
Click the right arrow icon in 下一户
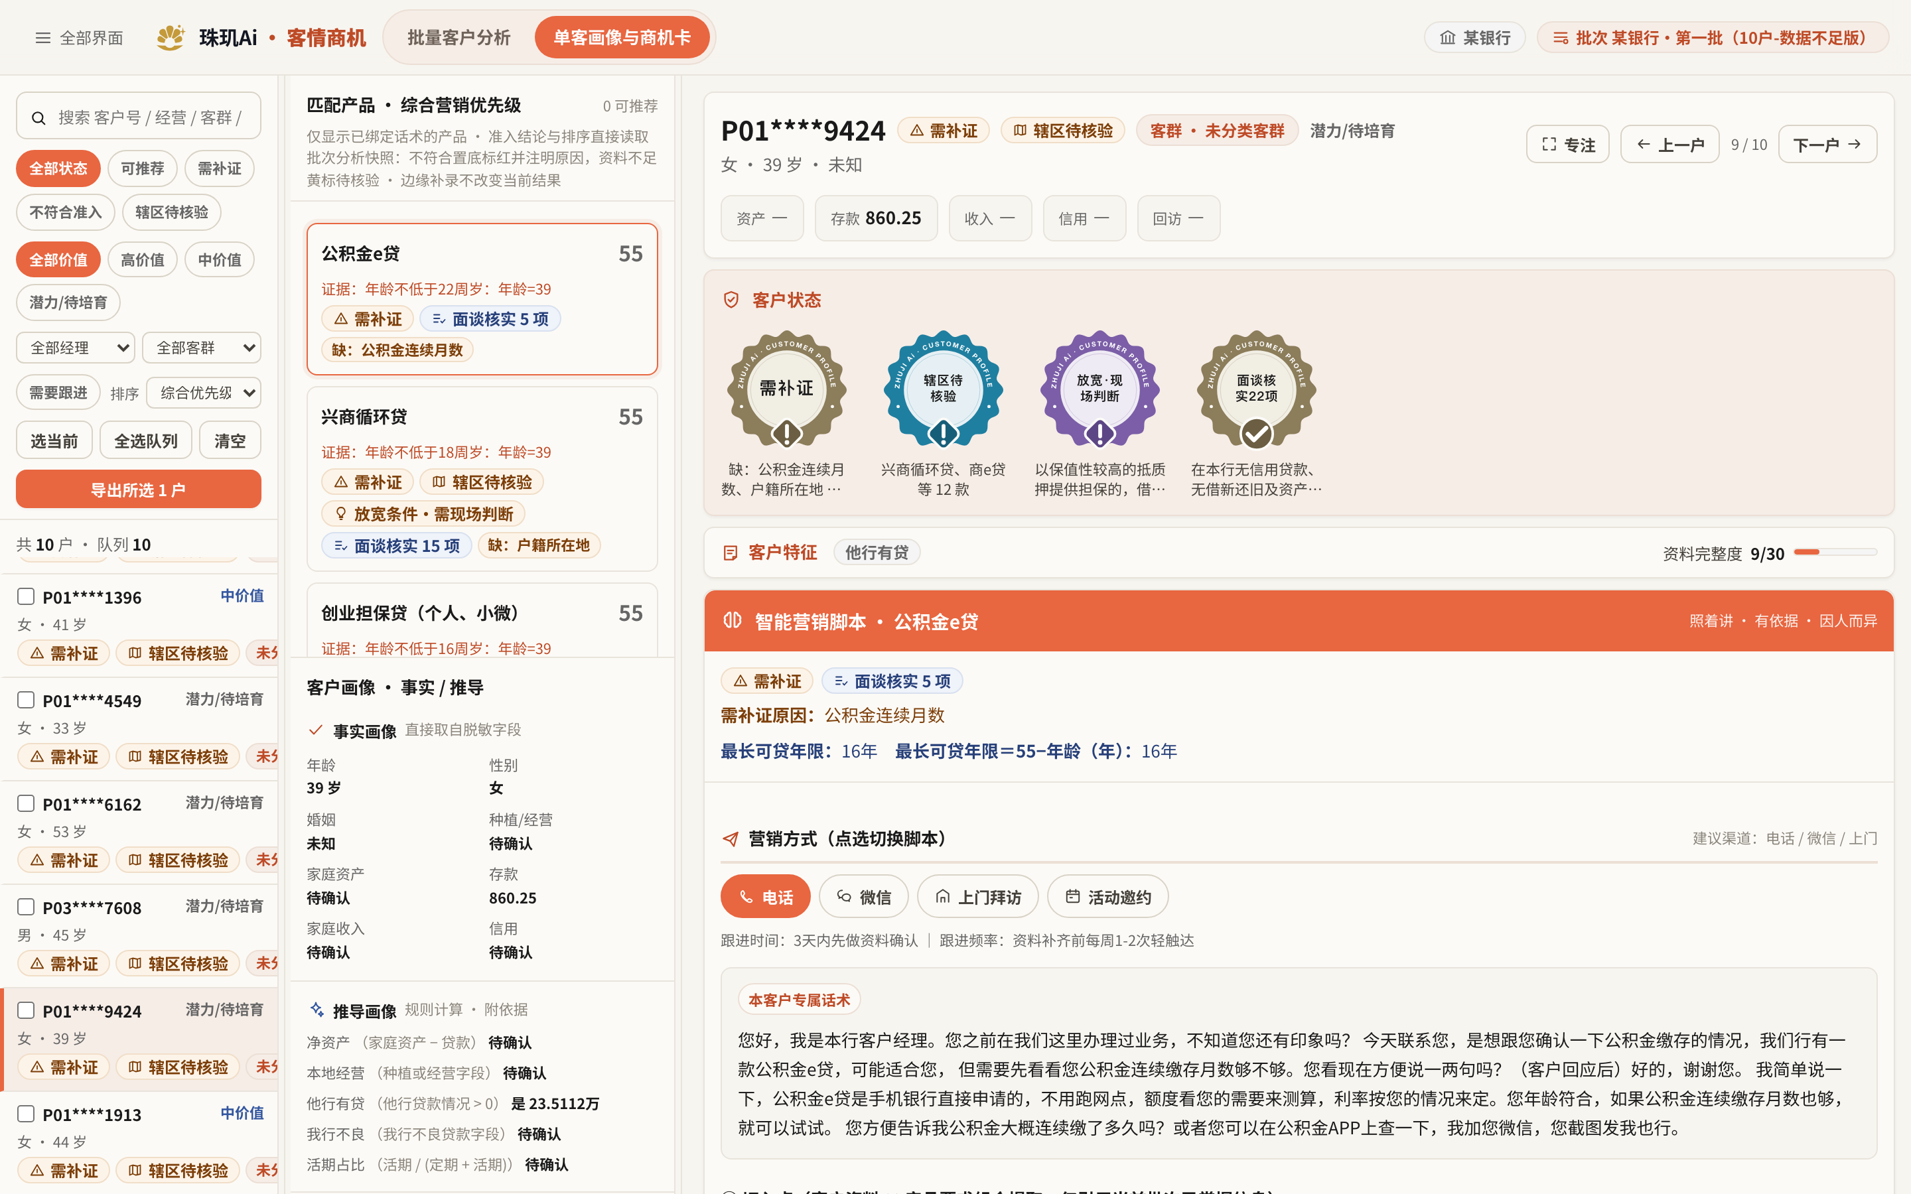tap(1854, 145)
